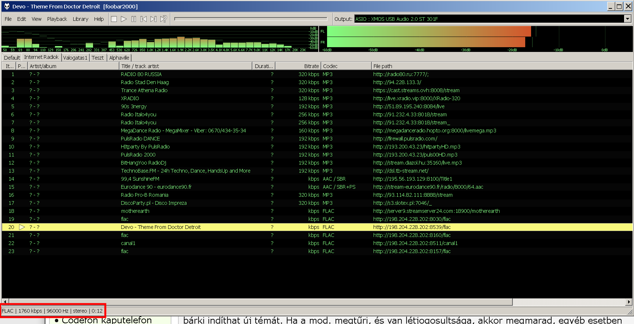
Task: Select the Radio Pro-B Romania station
Action: (x=317, y=195)
